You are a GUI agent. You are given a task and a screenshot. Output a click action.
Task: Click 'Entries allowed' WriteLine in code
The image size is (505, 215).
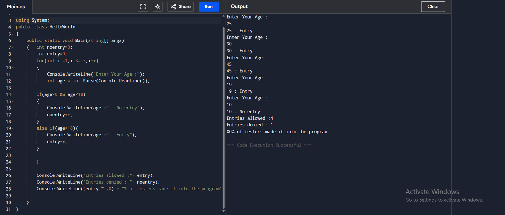pyautogui.click(x=96, y=175)
